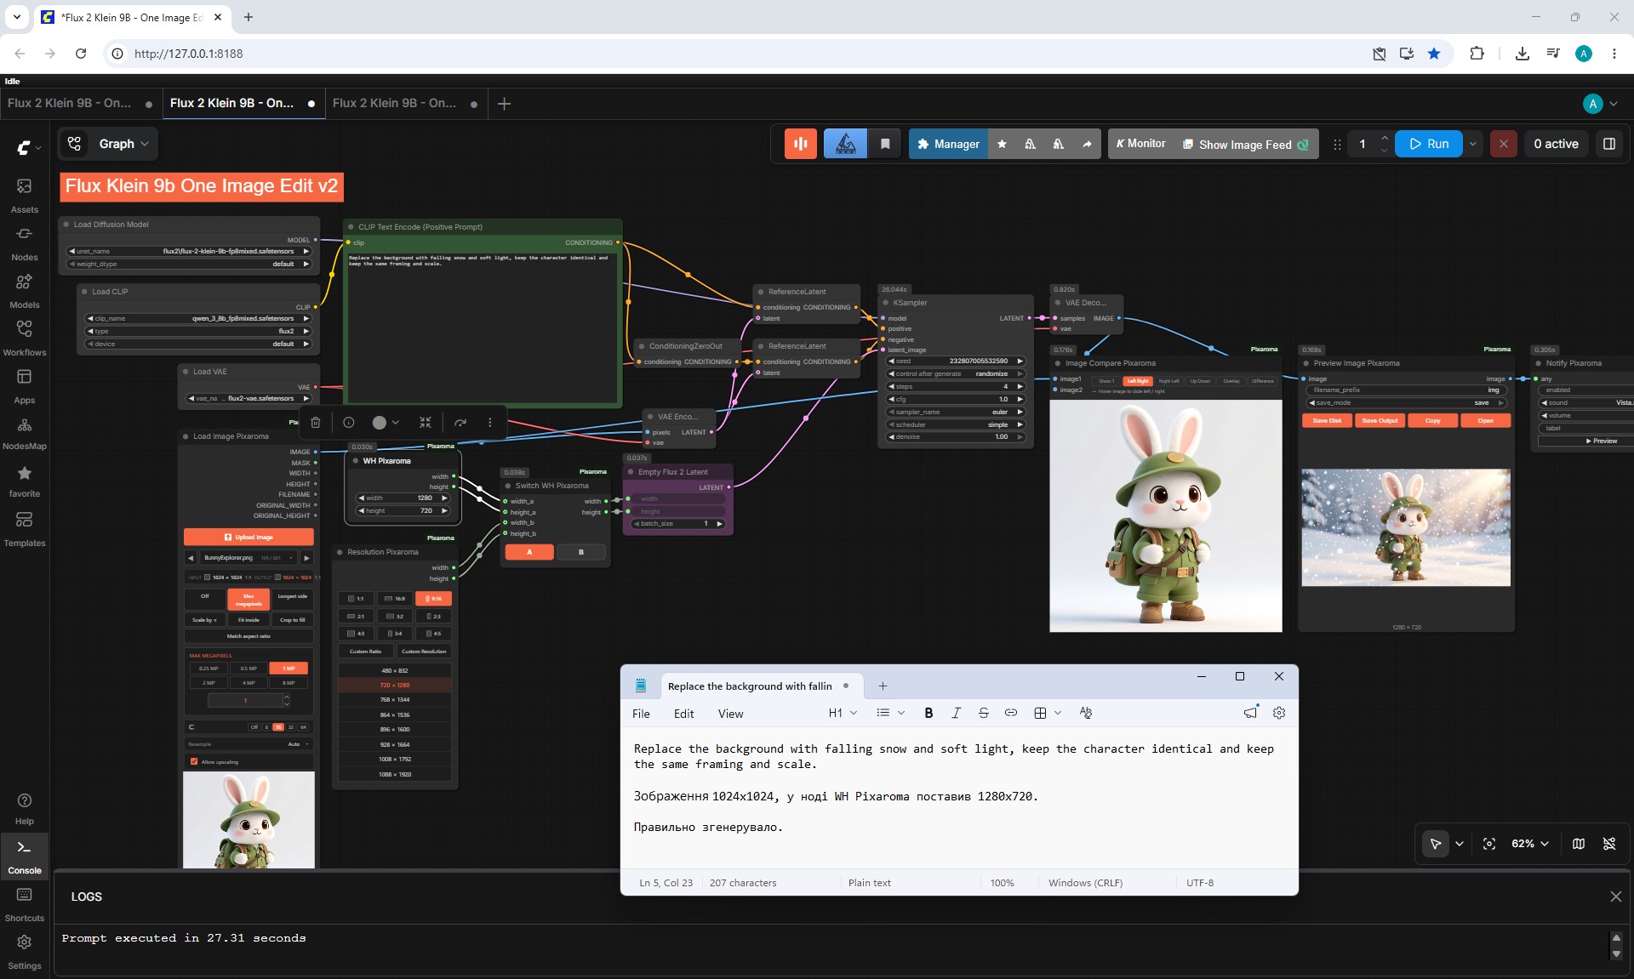This screenshot has width=1634, height=979.
Task: Toggle the Allow upscaling checkbox
Action: tap(194, 762)
